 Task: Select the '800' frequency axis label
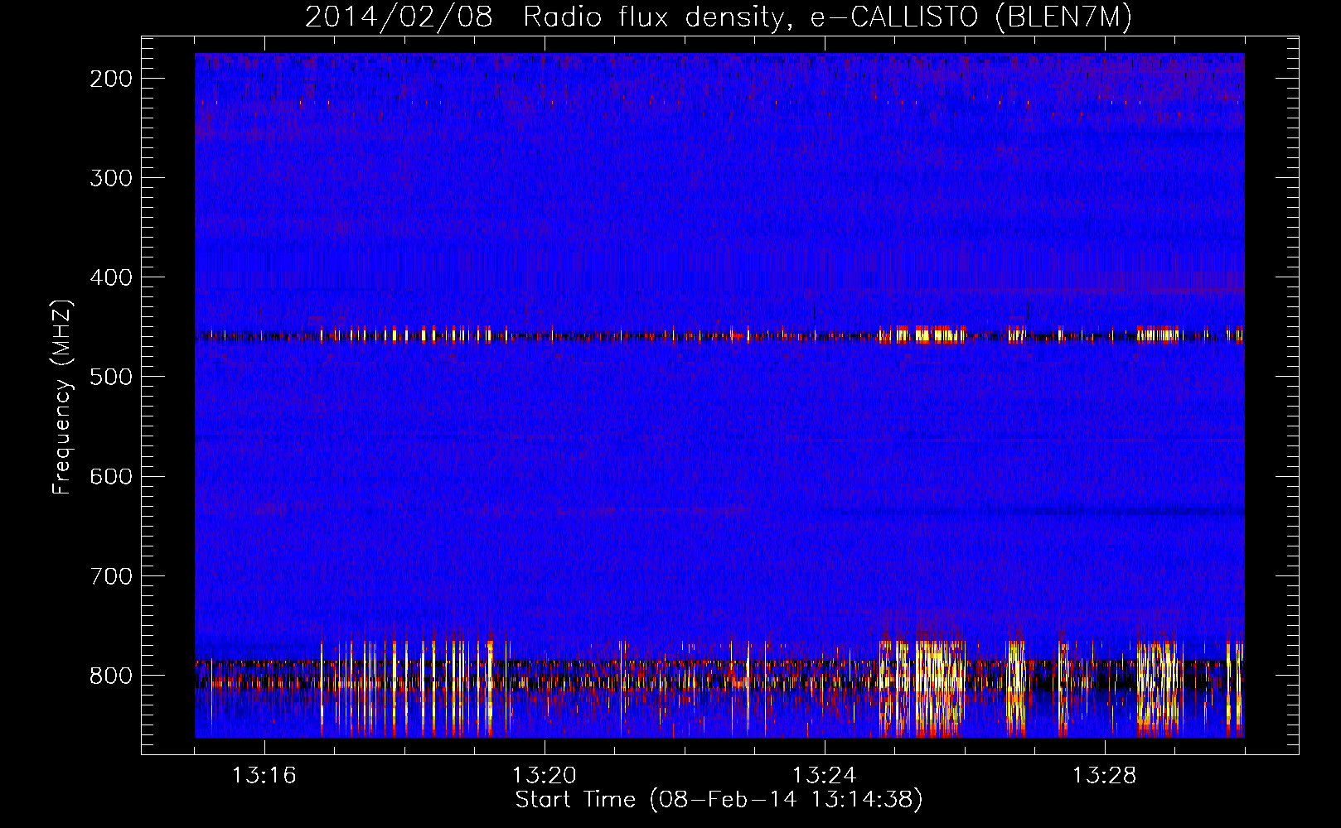coord(111,675)
